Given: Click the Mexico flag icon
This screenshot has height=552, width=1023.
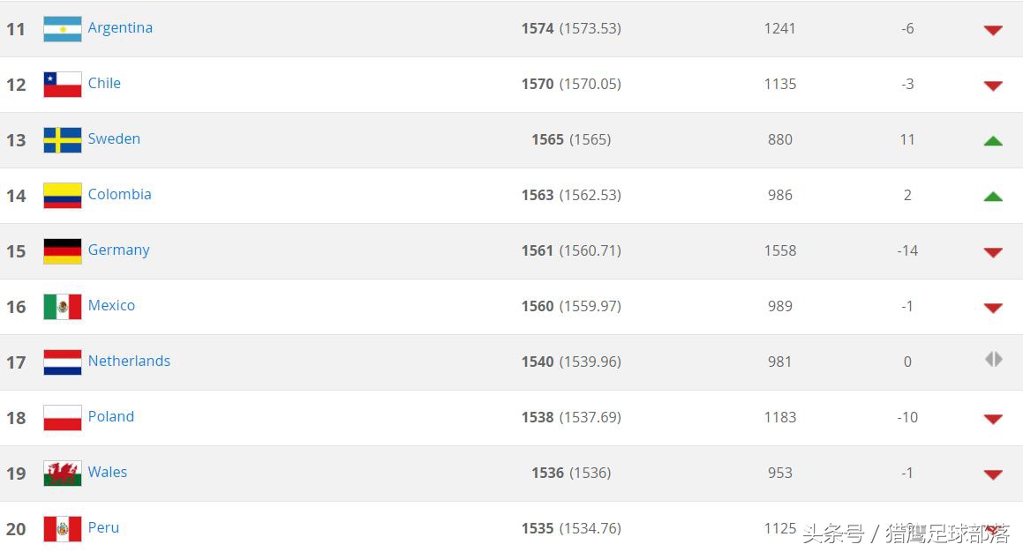Looking at the screenshot, I should click(x=63, y=307).
